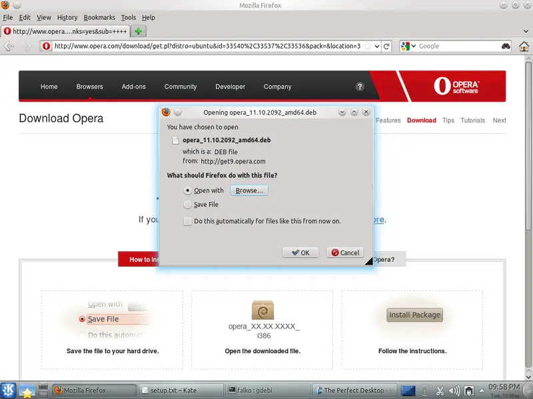Click the Opera Software logo
The height and width of the screenshot is (399, 533).
click(456, 86)
